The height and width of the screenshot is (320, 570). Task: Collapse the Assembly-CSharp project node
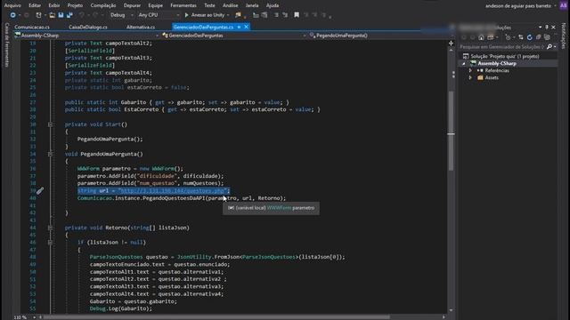[x=463, y=63]
